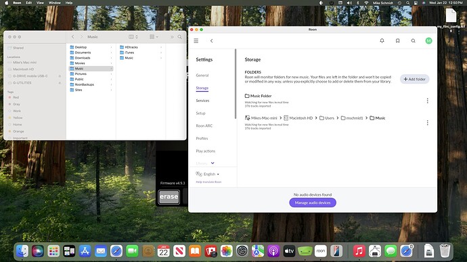Open options for Mikes-Mac-mini path entry

427,123
